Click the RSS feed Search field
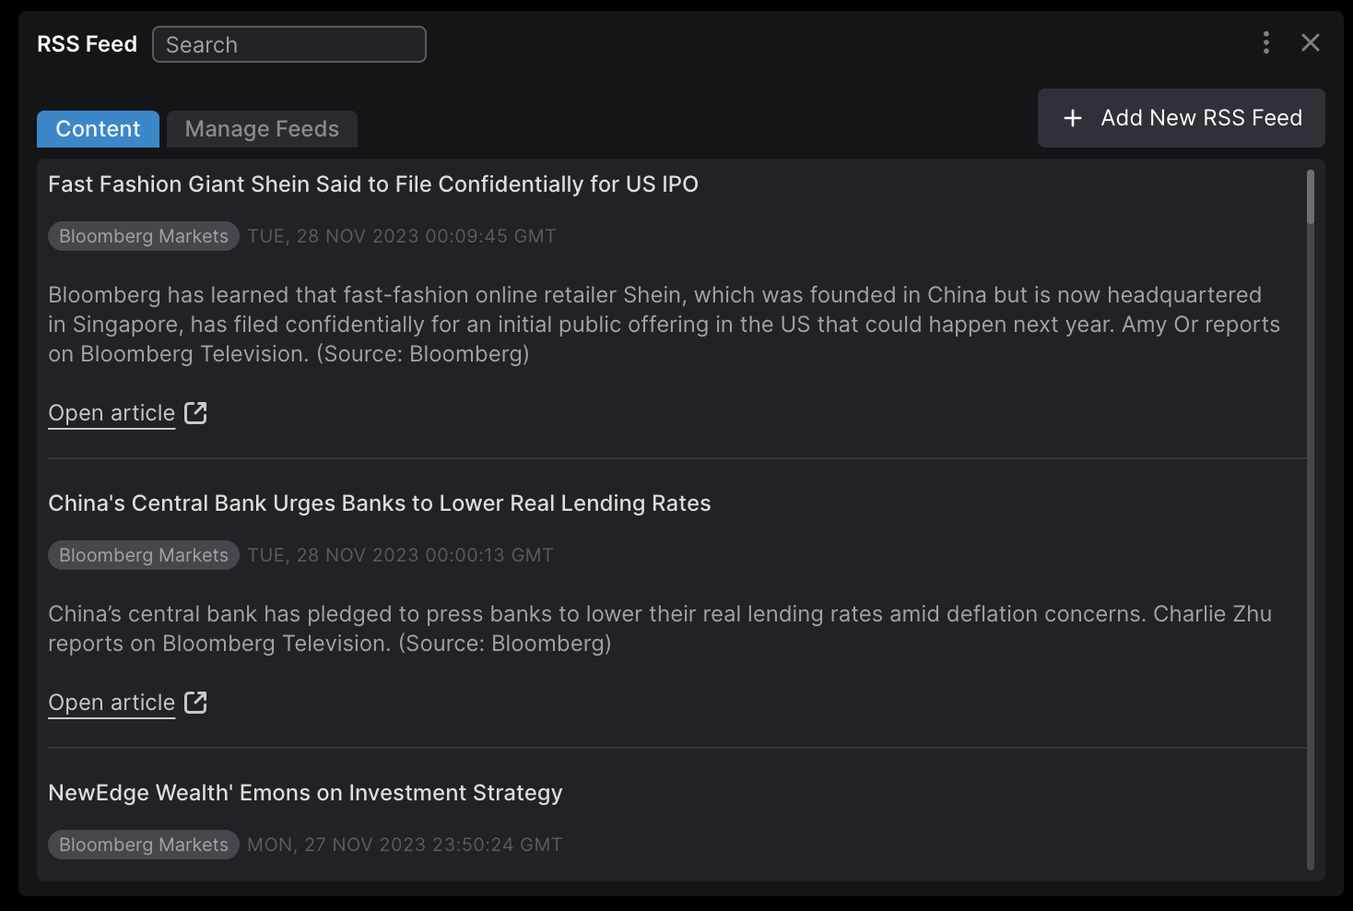The height and width of the screenshot is (911, 1353). click(x=289, y=44)
